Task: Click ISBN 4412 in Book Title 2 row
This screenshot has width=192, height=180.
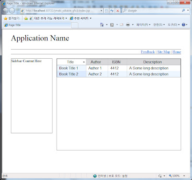Action: 117,74
